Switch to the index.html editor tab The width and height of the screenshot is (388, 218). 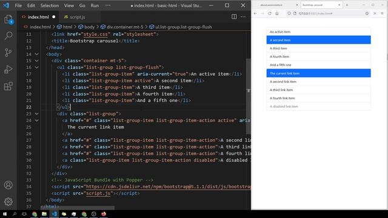click(x=38, y=17)
